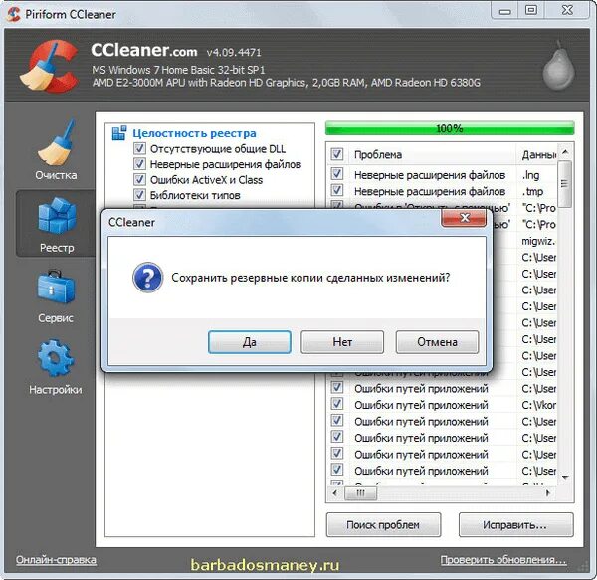Click the horizontal scrollbar right arrow

[x=548, y=493]
